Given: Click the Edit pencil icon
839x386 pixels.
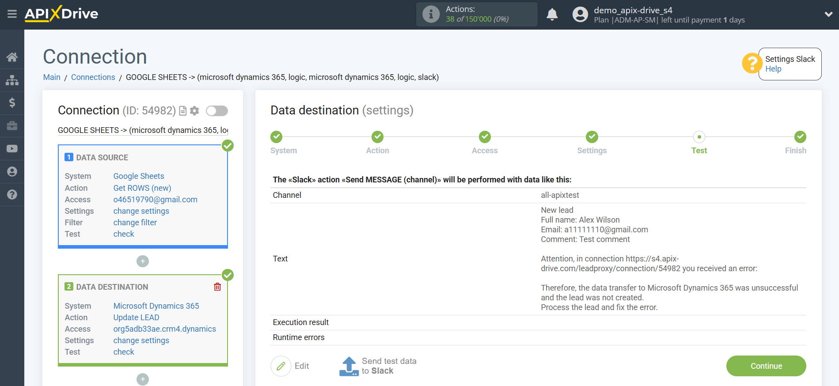Looking at the screenshot, I should tap(281, 366).
